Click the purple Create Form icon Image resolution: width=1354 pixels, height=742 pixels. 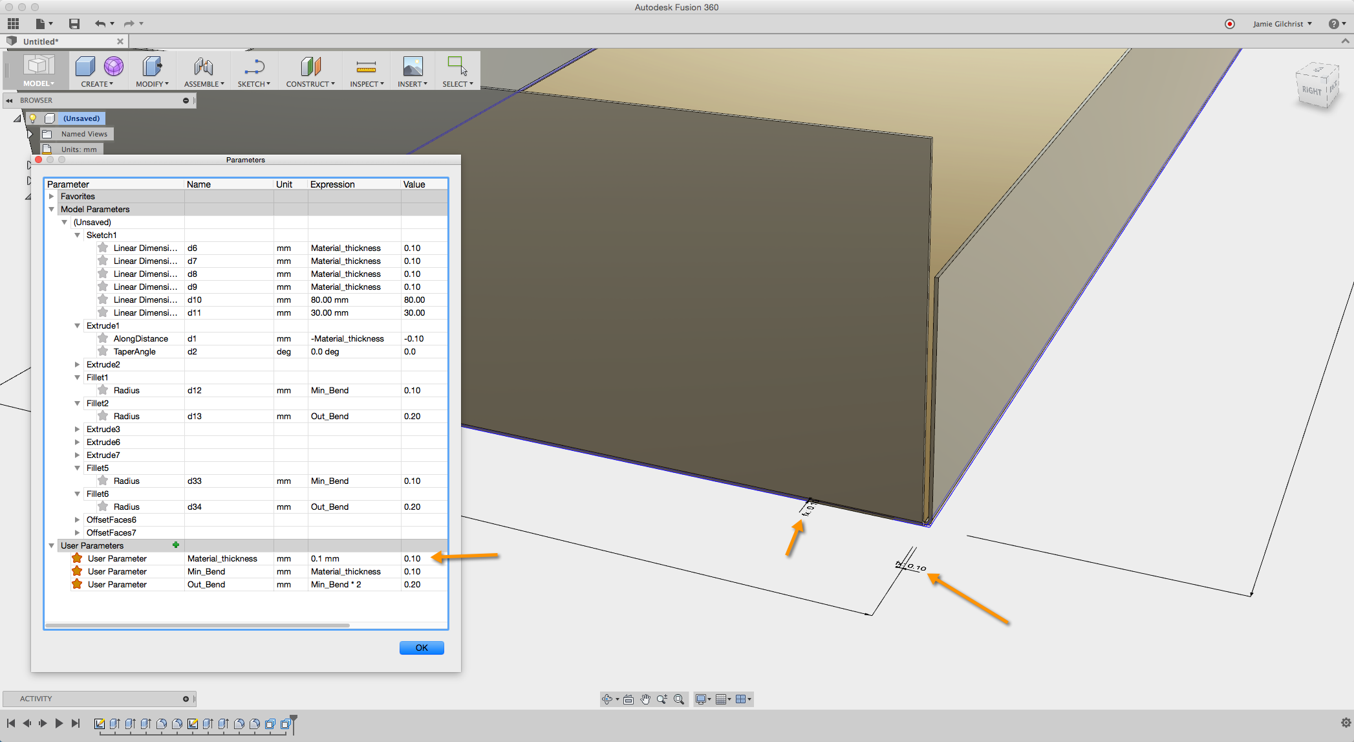pos(114,66)
